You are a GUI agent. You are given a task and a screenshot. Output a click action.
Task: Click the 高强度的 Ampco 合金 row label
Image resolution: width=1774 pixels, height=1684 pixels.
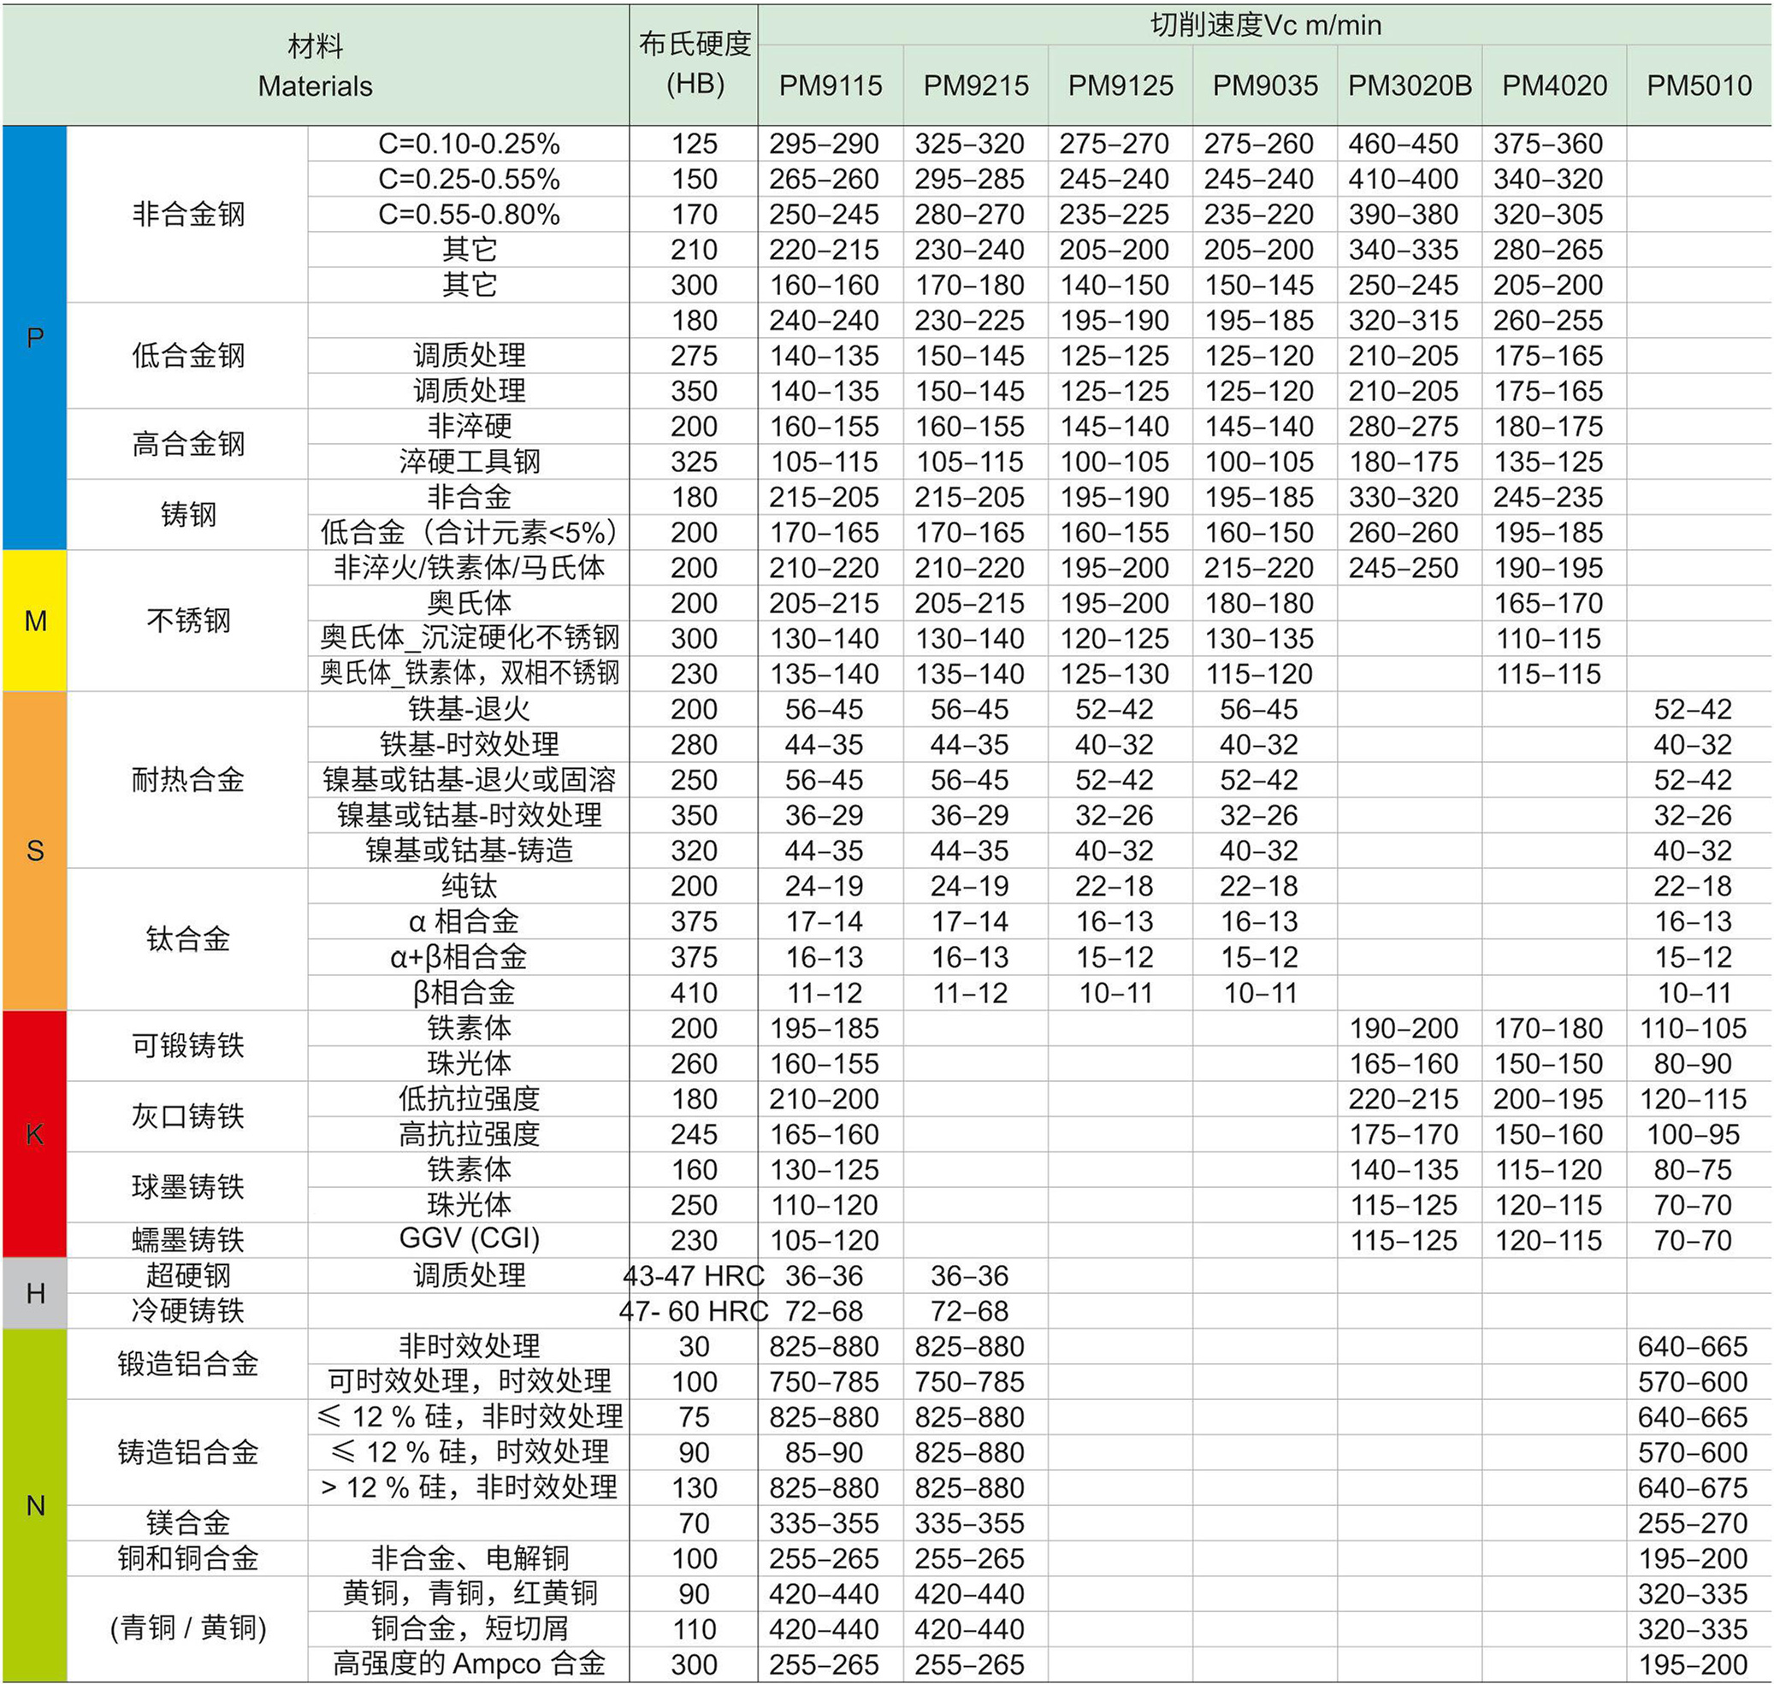(469, 1663)
